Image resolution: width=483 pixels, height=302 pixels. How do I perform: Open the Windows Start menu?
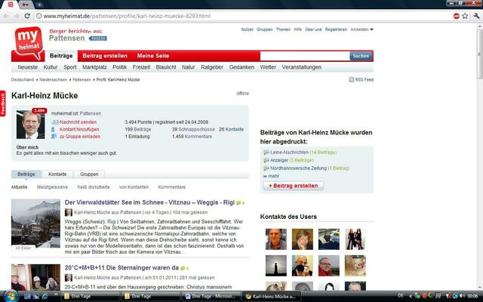click(11, 296)
